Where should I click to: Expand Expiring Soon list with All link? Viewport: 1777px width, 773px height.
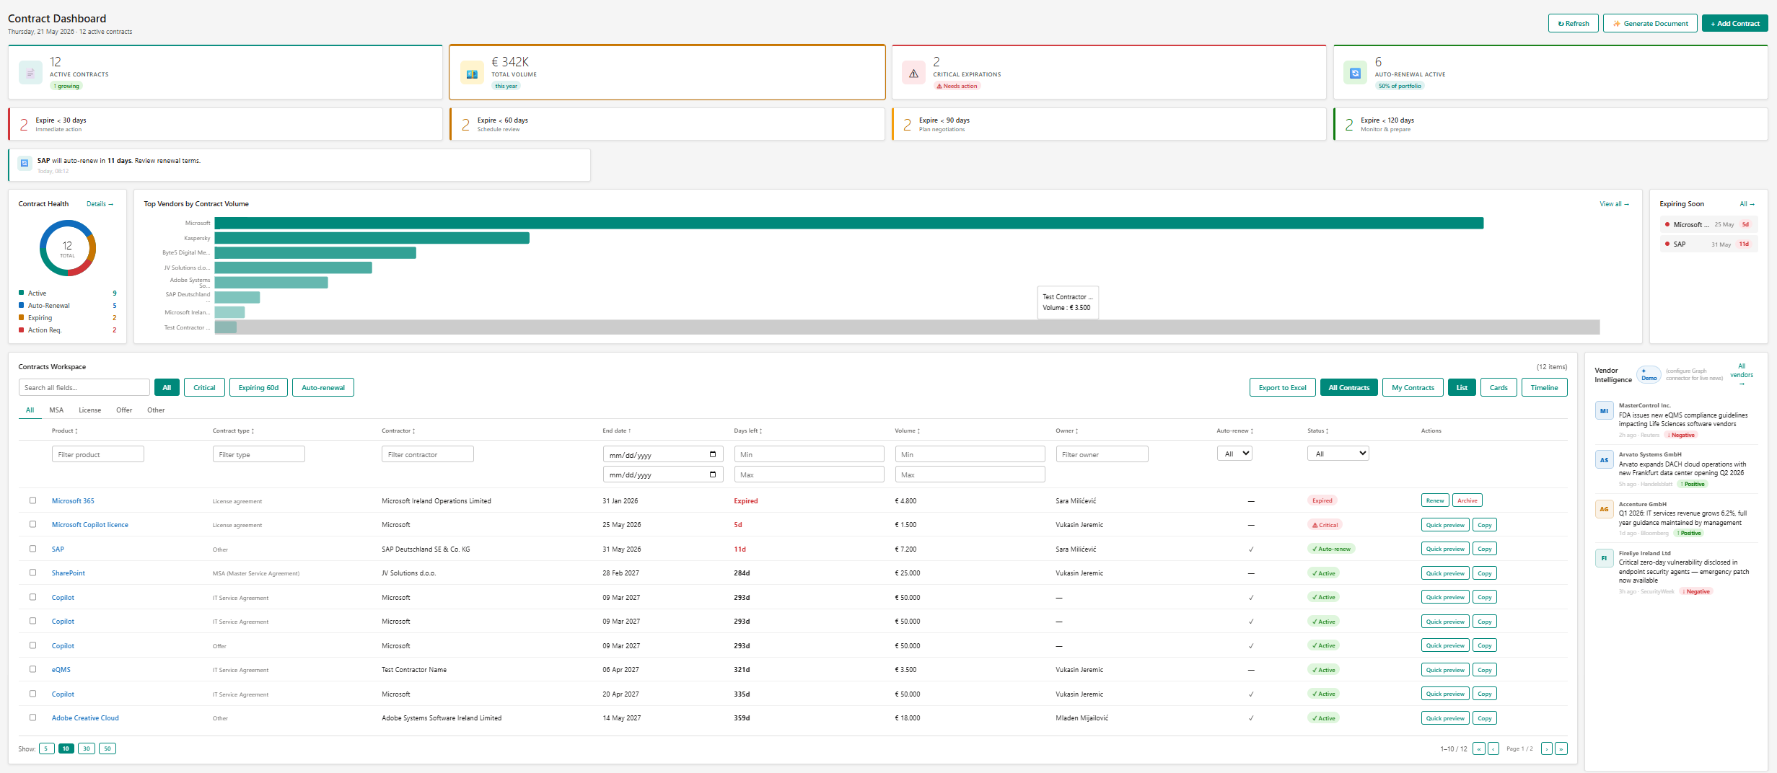(x=1747, y=204)
